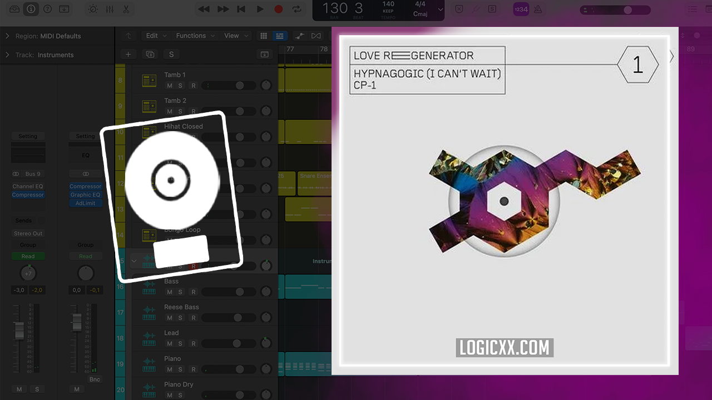This screenshot has height=400, width=712.
Task: Click the Stereo Out output button
Action: pyautogui.click(x=28, y=233)
